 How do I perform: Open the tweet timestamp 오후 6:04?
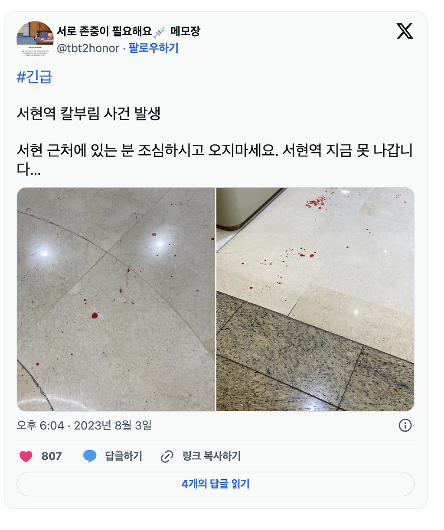40,426
